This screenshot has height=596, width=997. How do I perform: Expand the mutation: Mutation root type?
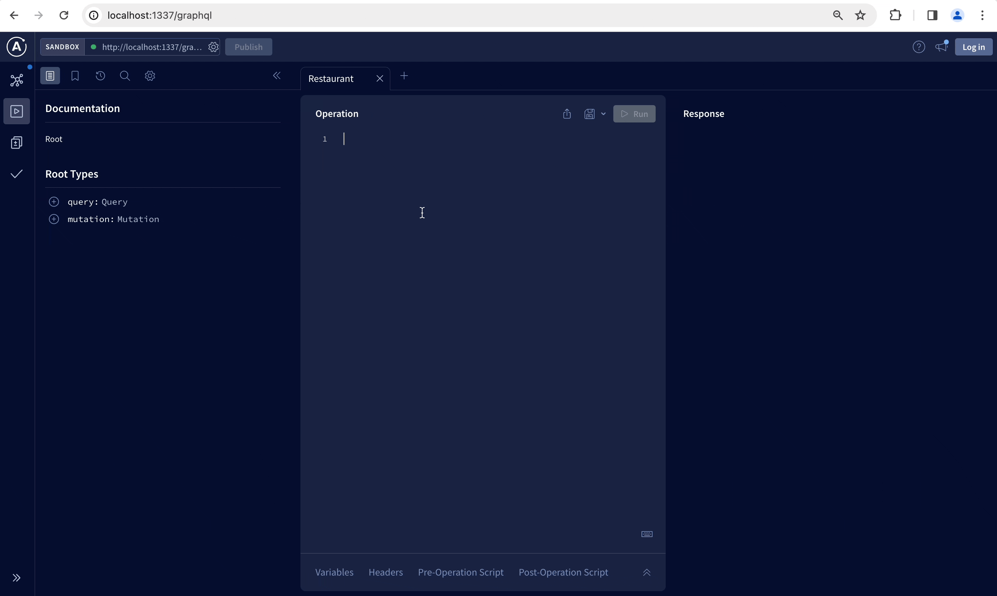click(54, 219)
